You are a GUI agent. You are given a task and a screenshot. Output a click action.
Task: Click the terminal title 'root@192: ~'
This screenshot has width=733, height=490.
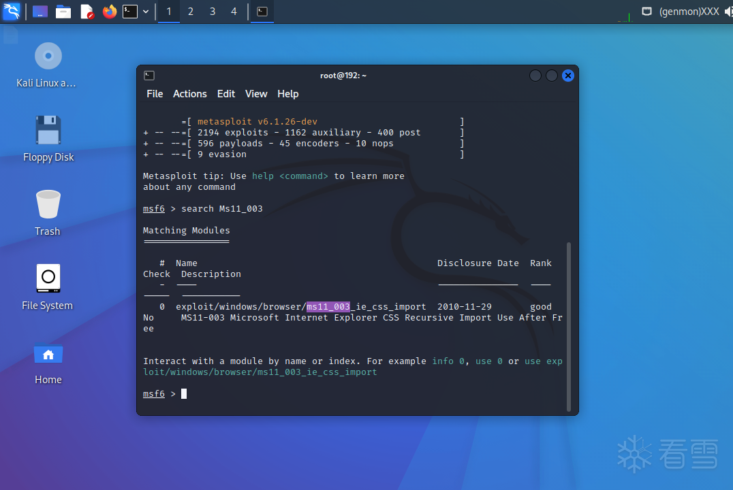coord(343,76)
